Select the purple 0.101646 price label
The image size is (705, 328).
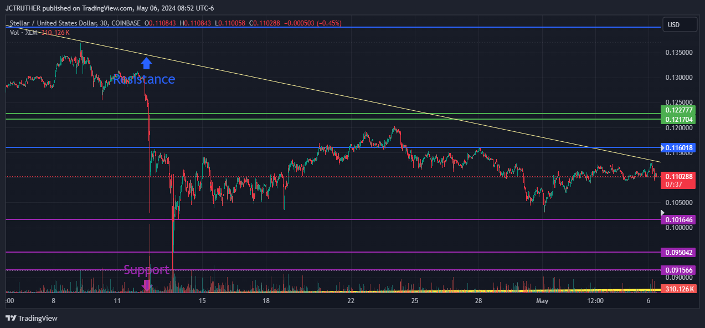tap(678, 220)
